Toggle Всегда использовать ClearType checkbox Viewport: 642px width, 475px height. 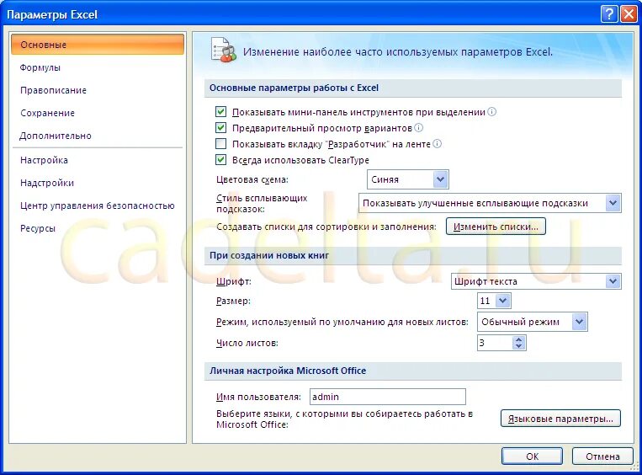tap(220, 160)
